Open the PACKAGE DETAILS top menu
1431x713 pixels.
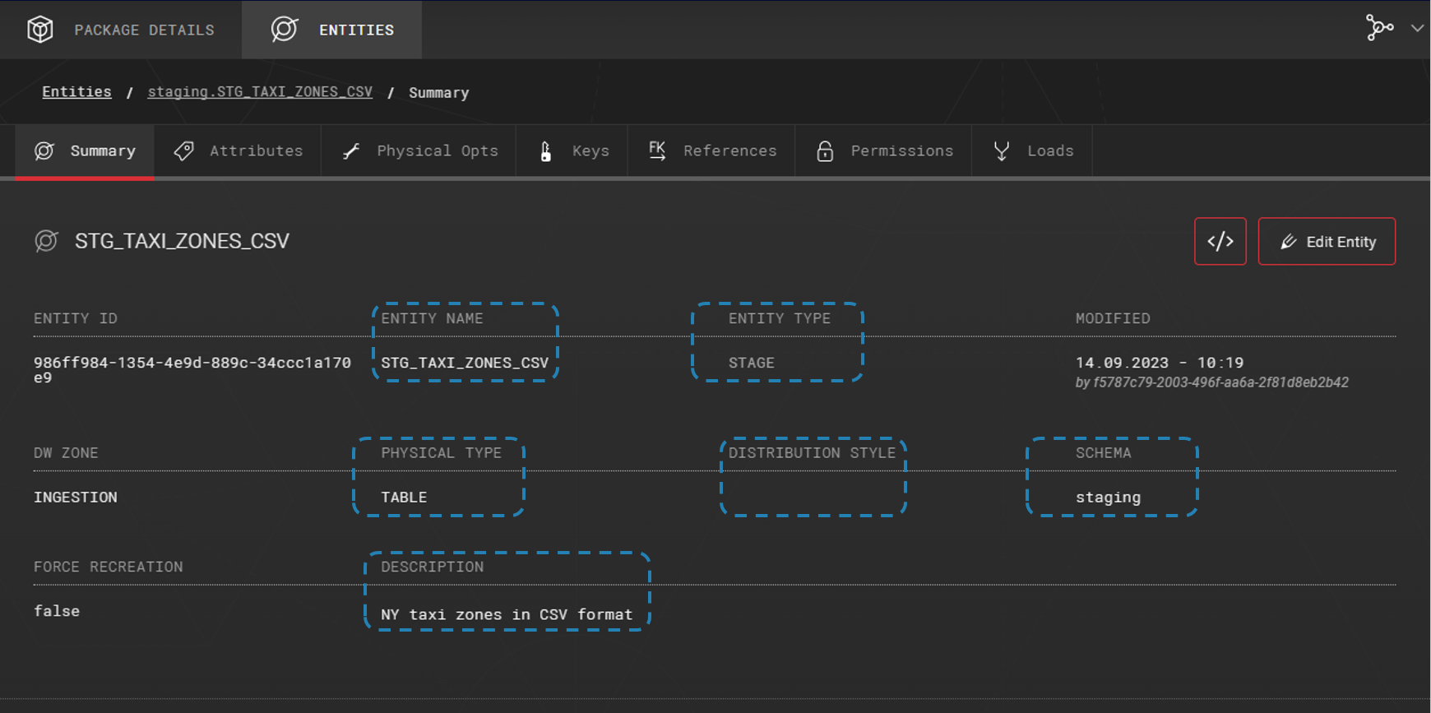click(x=144, y=30)
